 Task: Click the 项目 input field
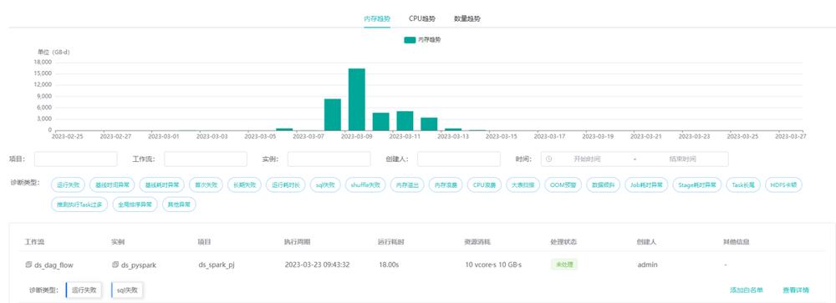pos(76,159)
